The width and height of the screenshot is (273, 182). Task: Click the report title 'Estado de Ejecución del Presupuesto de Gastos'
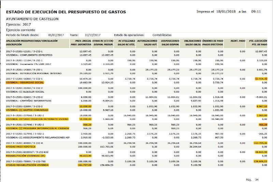[66, 12]
